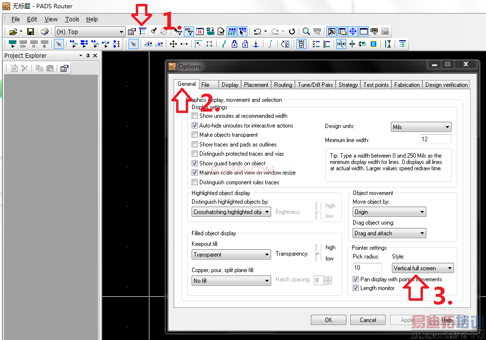Uncheck the Length monitor checkbox
Screen dimensions: 486x340
(x=356, y=288)
